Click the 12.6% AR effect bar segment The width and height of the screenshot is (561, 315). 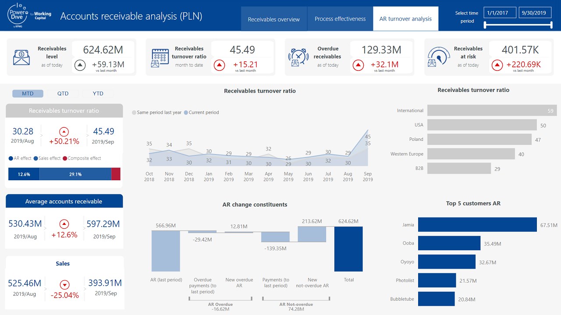pyautogui.click(x=24, y=174)
